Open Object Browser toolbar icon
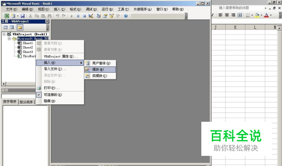282x166 pixels. pyautogui.click(x=112, y=16)
